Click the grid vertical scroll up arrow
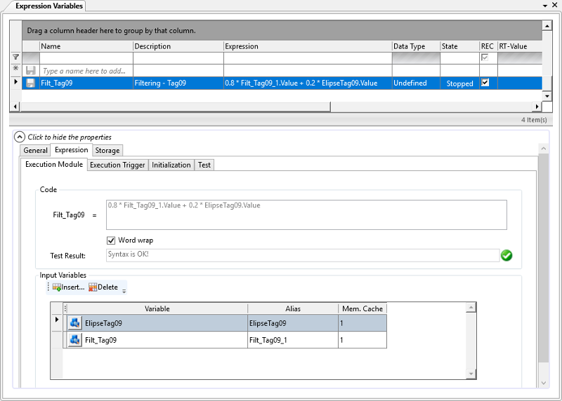 pos(547,26)
